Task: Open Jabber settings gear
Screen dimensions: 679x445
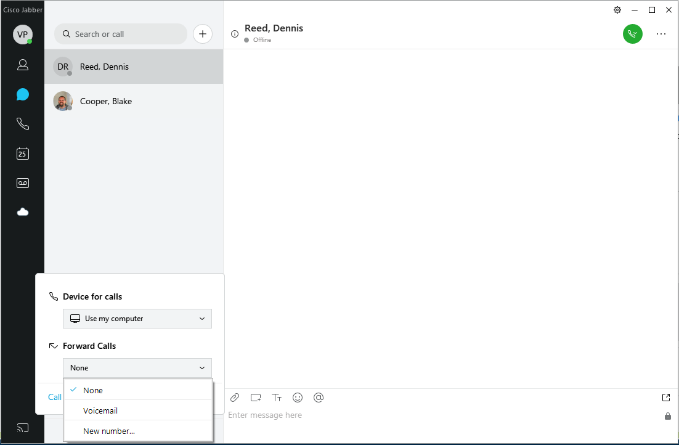Action: (617, 10)
